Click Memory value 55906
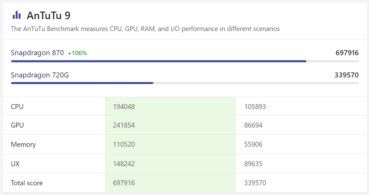 pyautogui.click(x=253, y=144)
